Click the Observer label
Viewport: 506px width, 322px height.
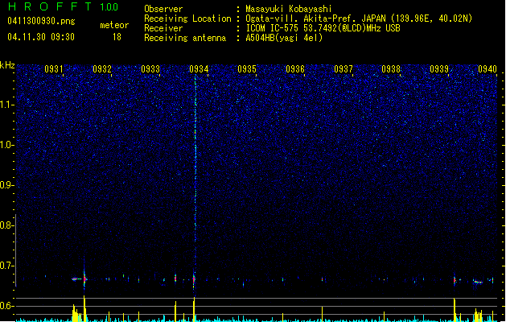pyautogui.click(x=163, y=9)
